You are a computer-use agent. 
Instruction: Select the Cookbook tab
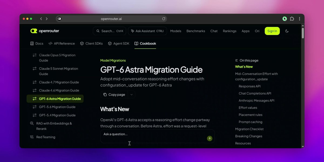(145, 43)
